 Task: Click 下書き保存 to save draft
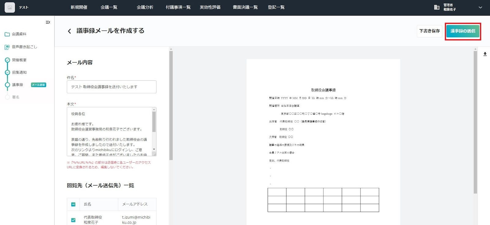(429, 31)
